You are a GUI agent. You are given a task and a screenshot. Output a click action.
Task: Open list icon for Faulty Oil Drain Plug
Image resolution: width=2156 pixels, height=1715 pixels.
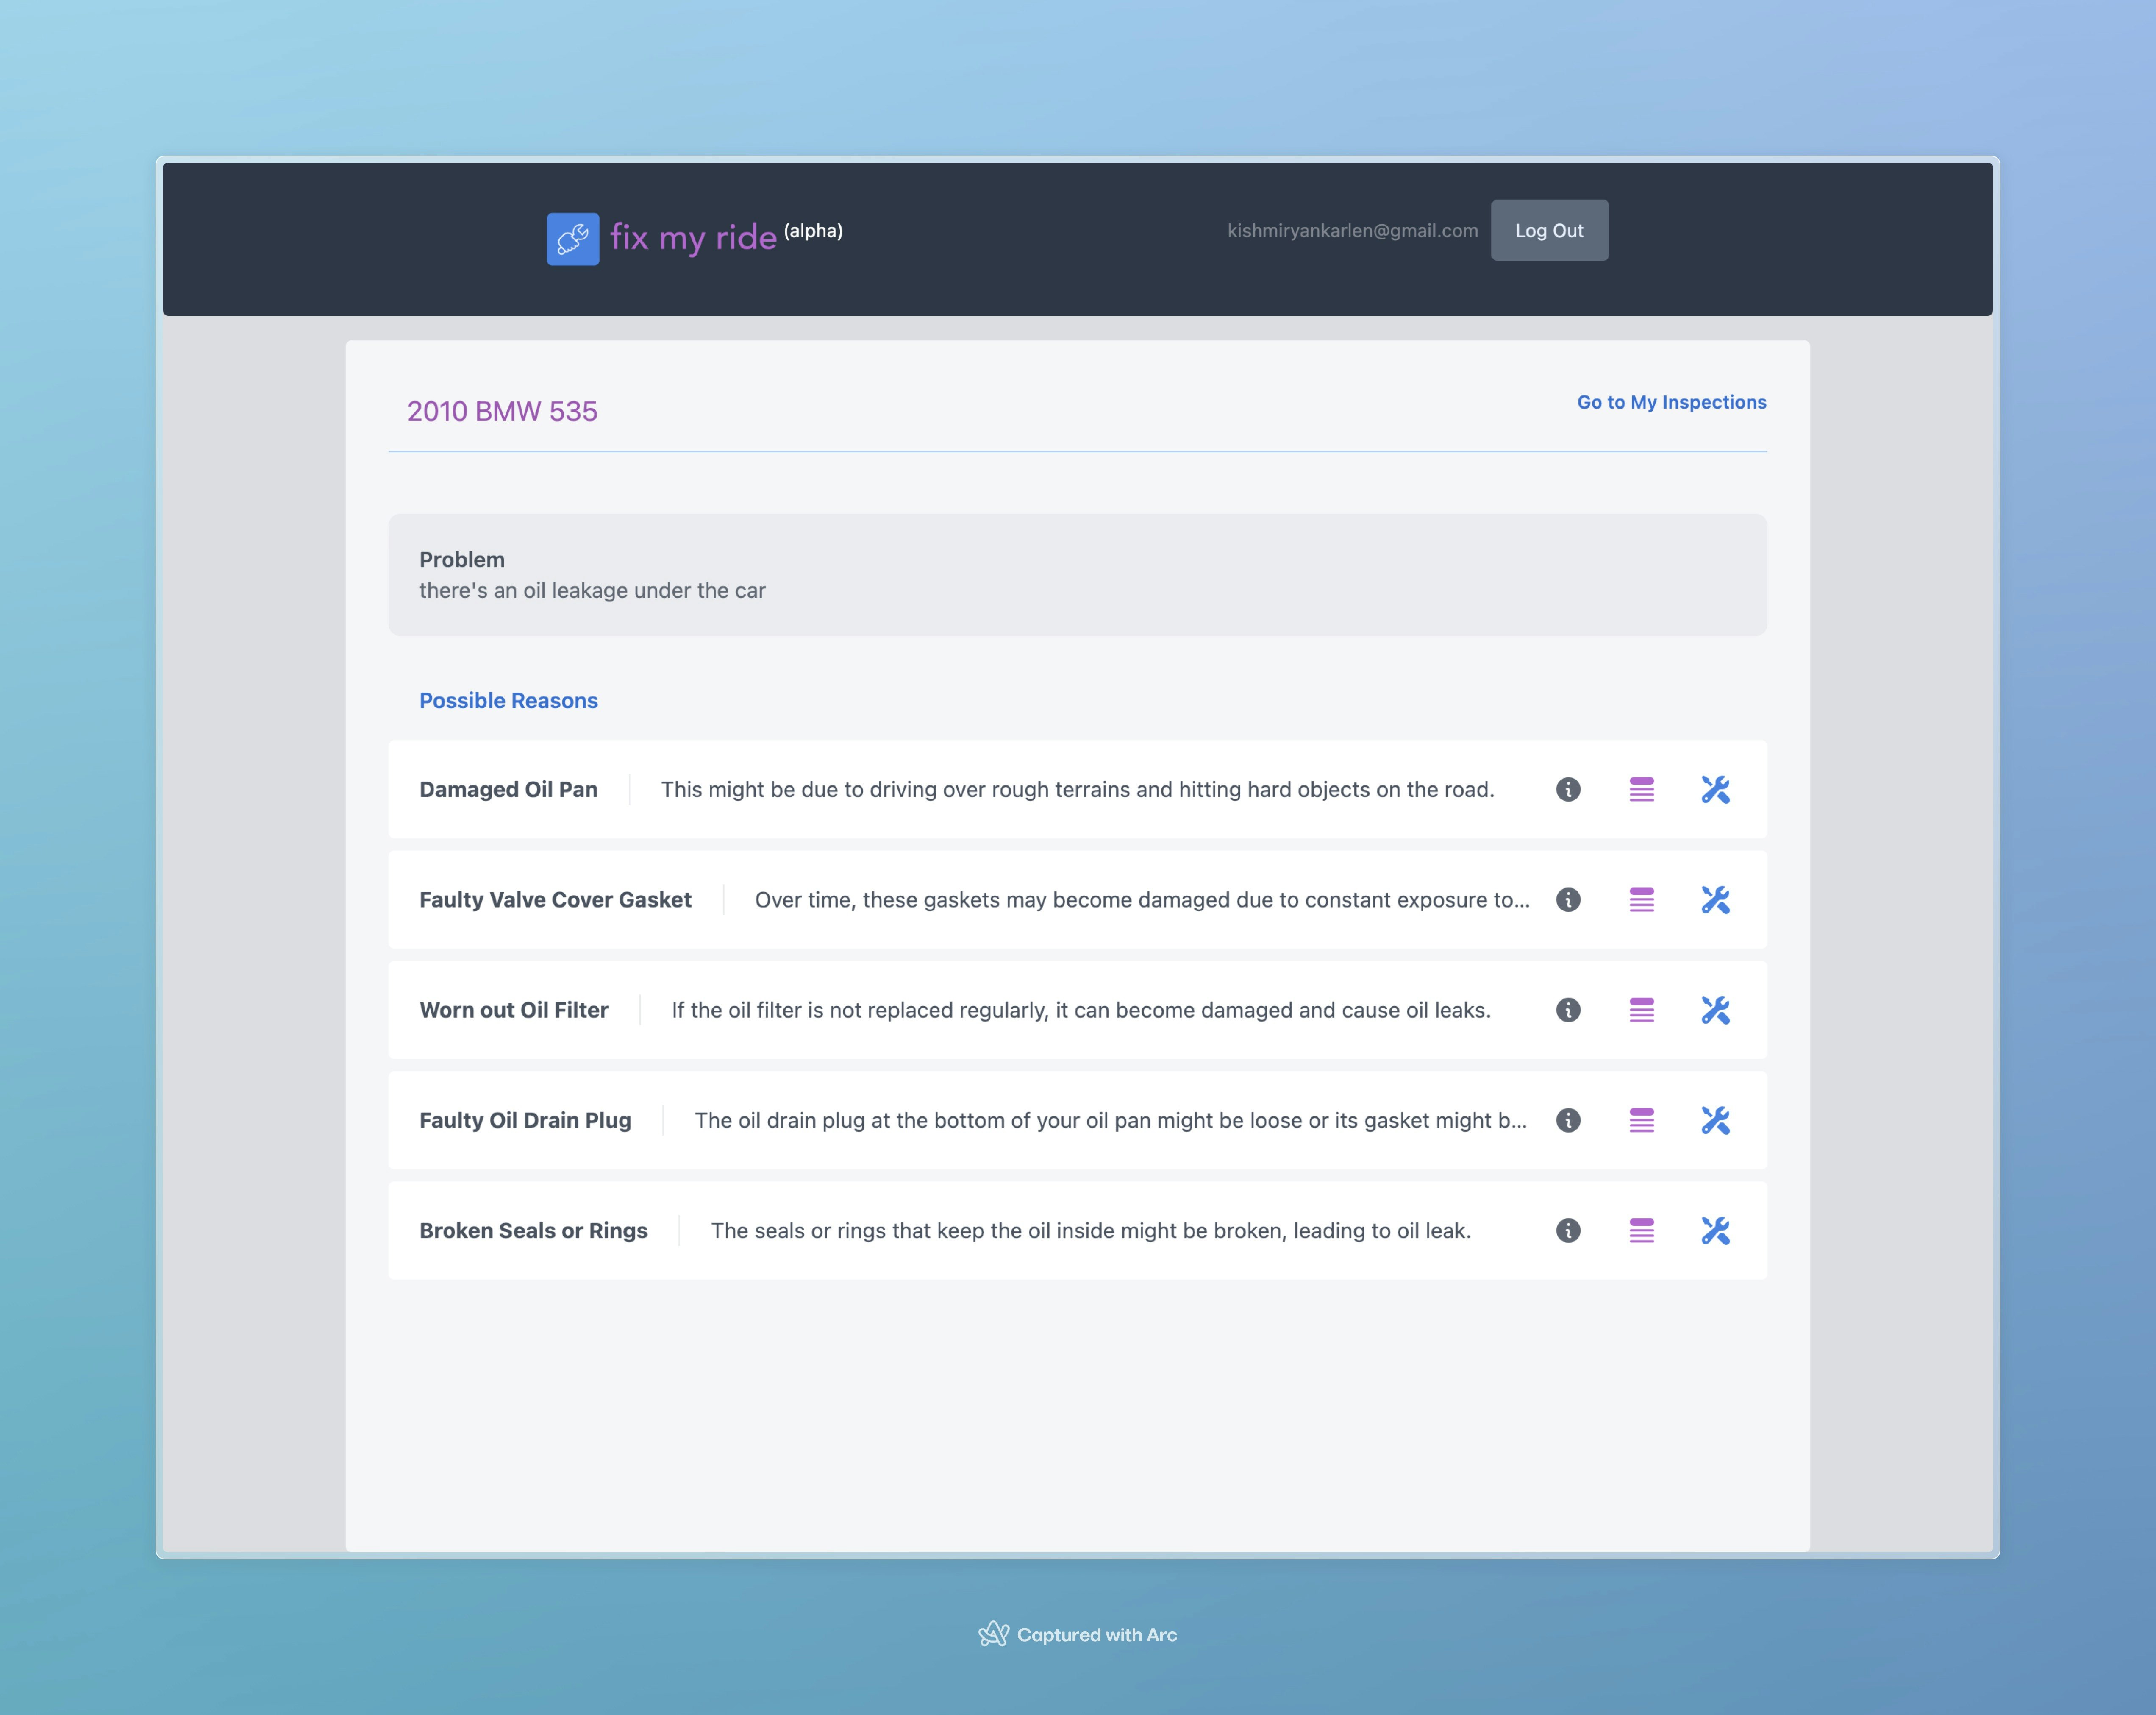pyautogui.click(x=1641, y=1119)
